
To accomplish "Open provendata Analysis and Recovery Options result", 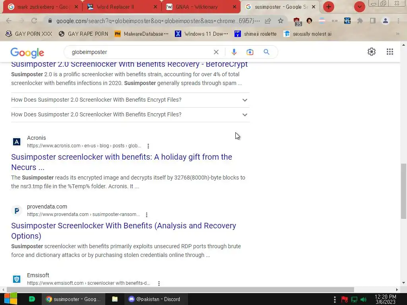I will (124, 231).
